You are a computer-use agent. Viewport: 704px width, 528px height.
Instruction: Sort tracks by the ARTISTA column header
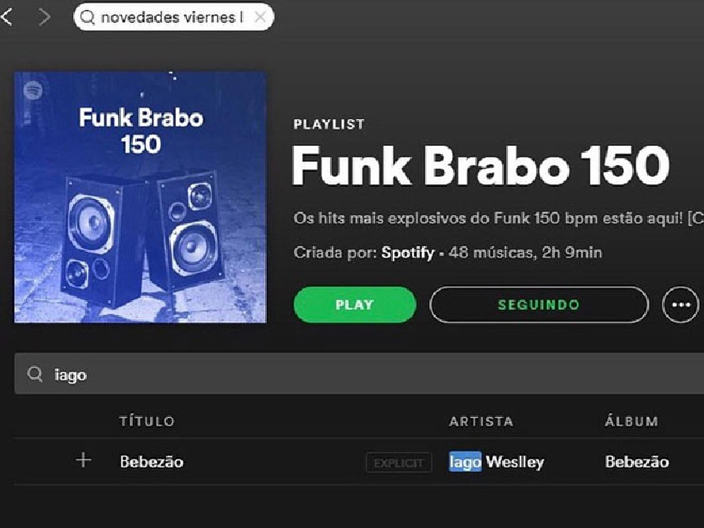coord(480,421)
